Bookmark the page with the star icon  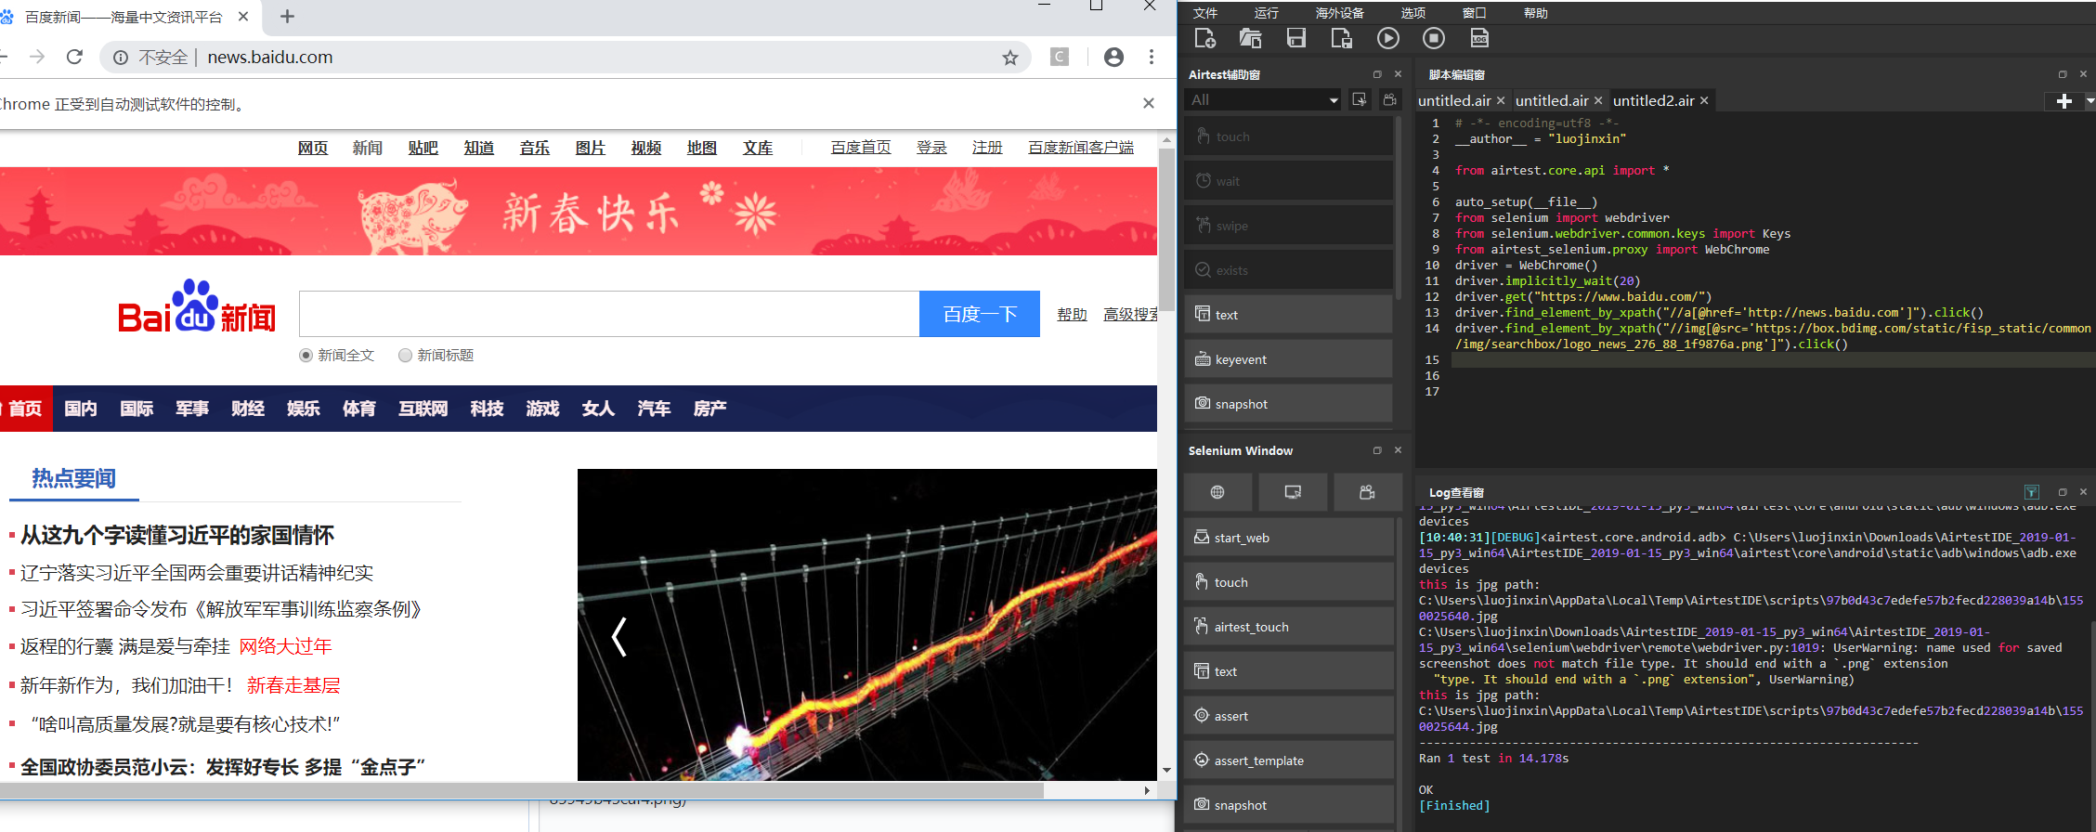[x=1010, y=58]
